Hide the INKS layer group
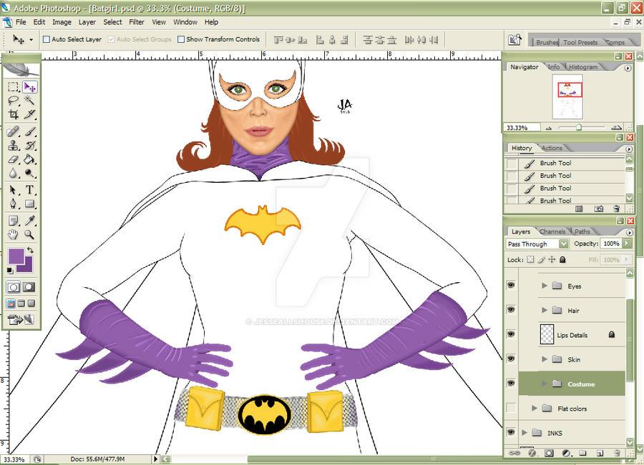 [511, 432]
